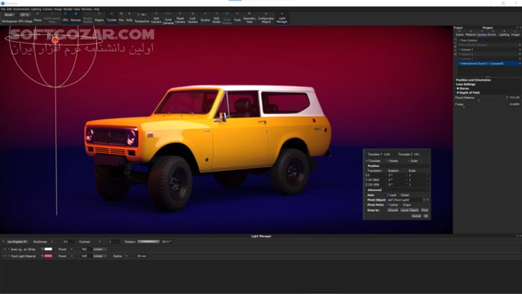Toggle the Point Light Material row checkbox

[4, 256]
